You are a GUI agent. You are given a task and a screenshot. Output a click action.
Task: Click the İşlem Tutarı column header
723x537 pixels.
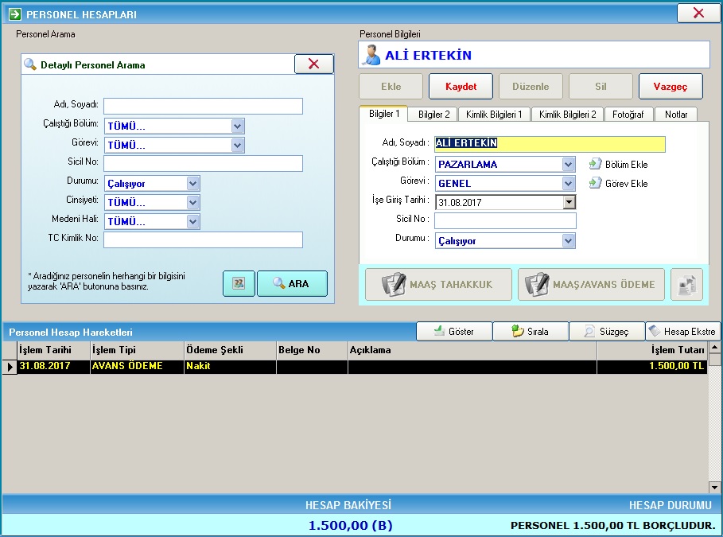tap(652, 350)
